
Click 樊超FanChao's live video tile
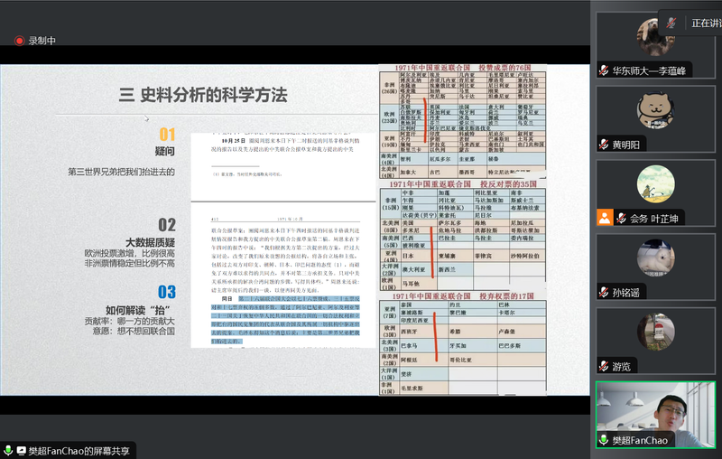point(656,411)
